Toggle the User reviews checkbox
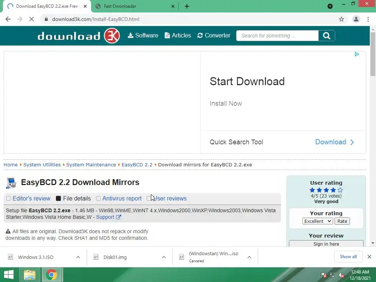Image resolution: width=376 pixels, height=282 pixels. 149,198
